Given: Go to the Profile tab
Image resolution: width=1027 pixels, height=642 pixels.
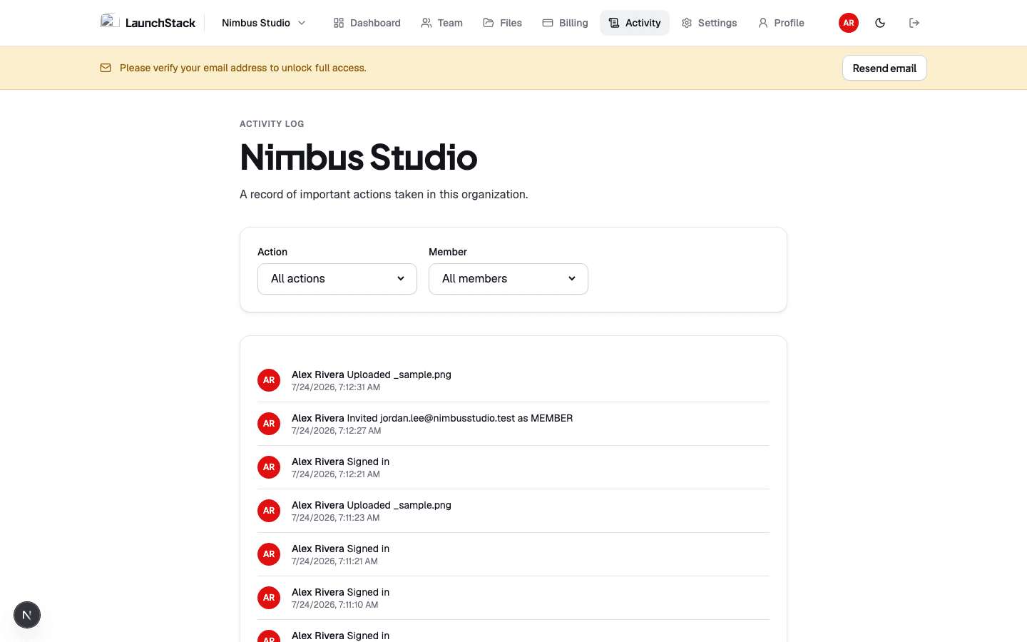Looking at the screenshot, I should (x=781, y=23).
